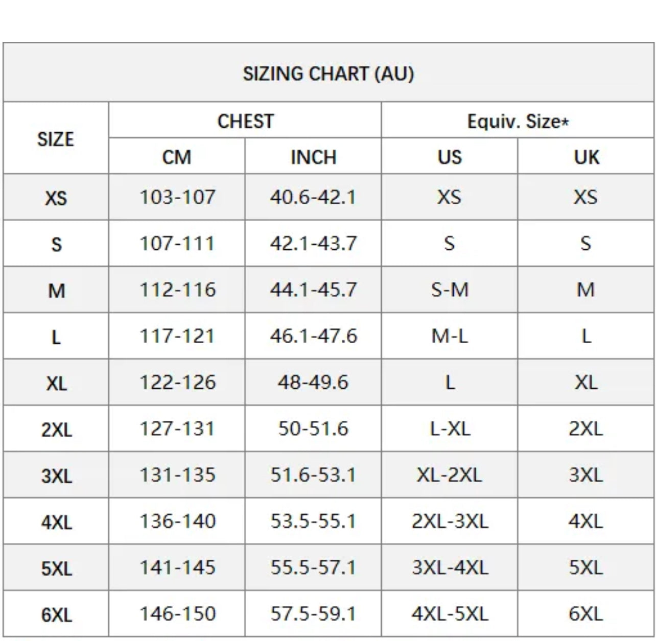Select the 44.1-45.7 inch cell
Viewport: 656px width, 641px height.
(313, 290)
